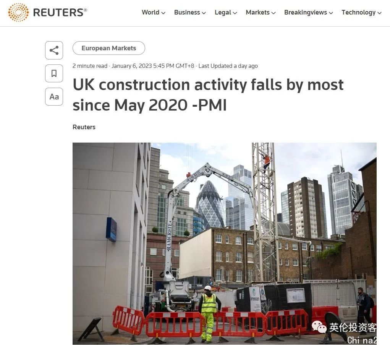Click the article date and time text
The image size is (390, 345).
[x=153, y=66]
